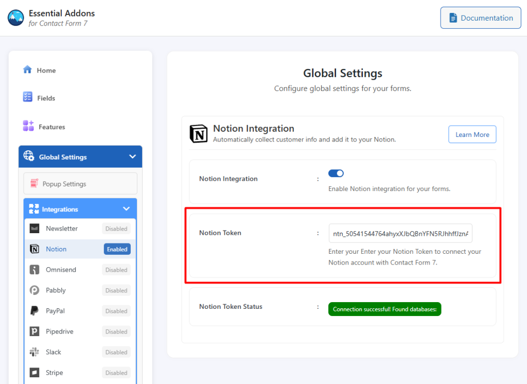Viewport: 527px width, 384px height.
Task: Click the Notion Token Status label
Action: pos(231,306)
